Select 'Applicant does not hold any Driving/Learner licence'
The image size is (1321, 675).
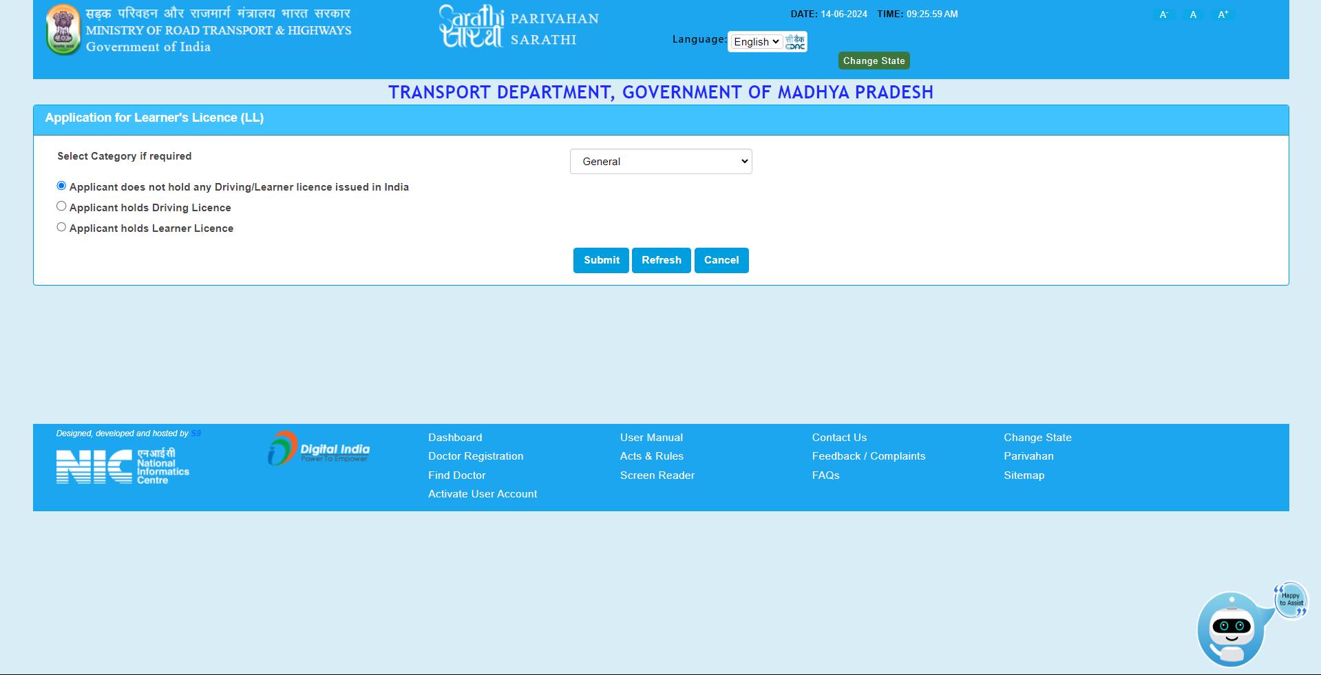point(61,186)
